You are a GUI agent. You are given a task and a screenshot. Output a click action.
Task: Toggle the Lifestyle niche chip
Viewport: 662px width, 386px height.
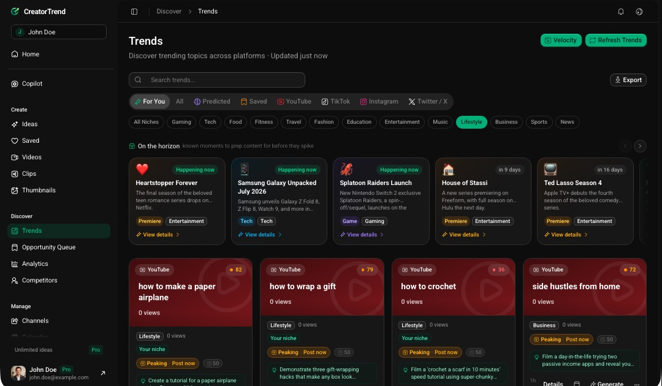tap(471, 122)
